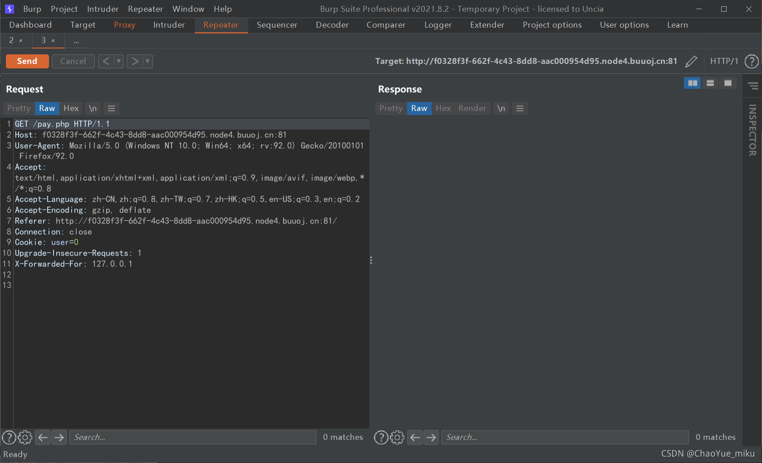Click the Request search input field
Viewport: 762px width, 463px height.
click(x=193, y=437)
